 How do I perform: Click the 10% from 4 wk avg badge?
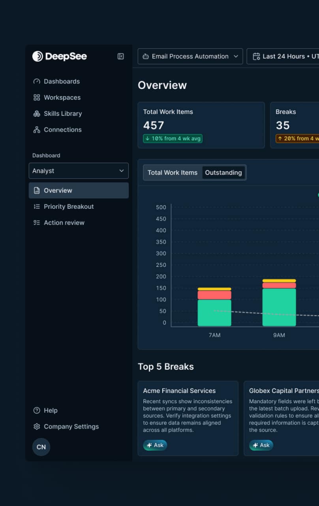[x=173, y=138]
